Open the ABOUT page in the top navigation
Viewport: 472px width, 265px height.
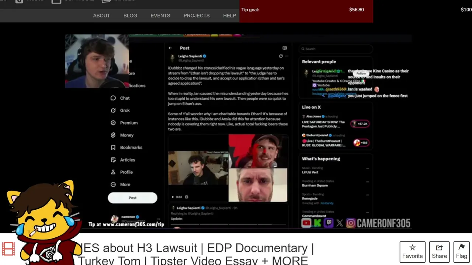tap(101, 15)
